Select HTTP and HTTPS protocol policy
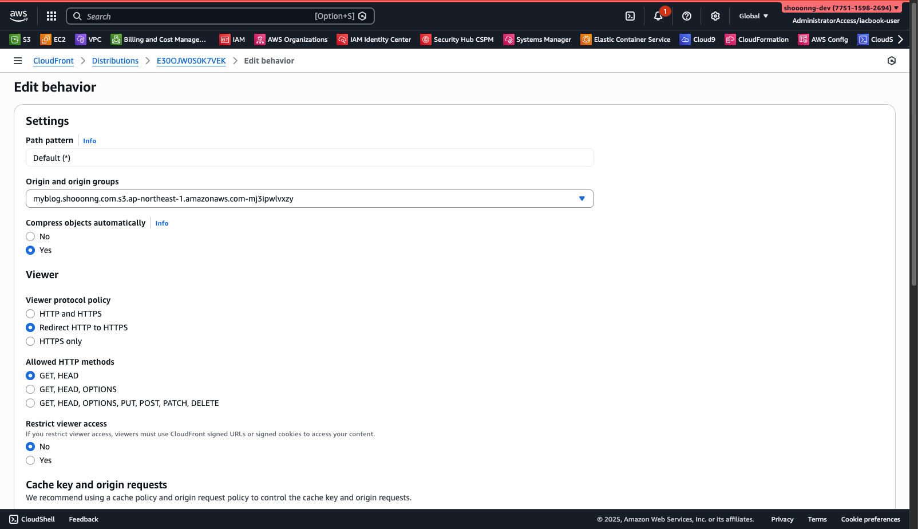The image size is (918, 529). tap(30, 314)
